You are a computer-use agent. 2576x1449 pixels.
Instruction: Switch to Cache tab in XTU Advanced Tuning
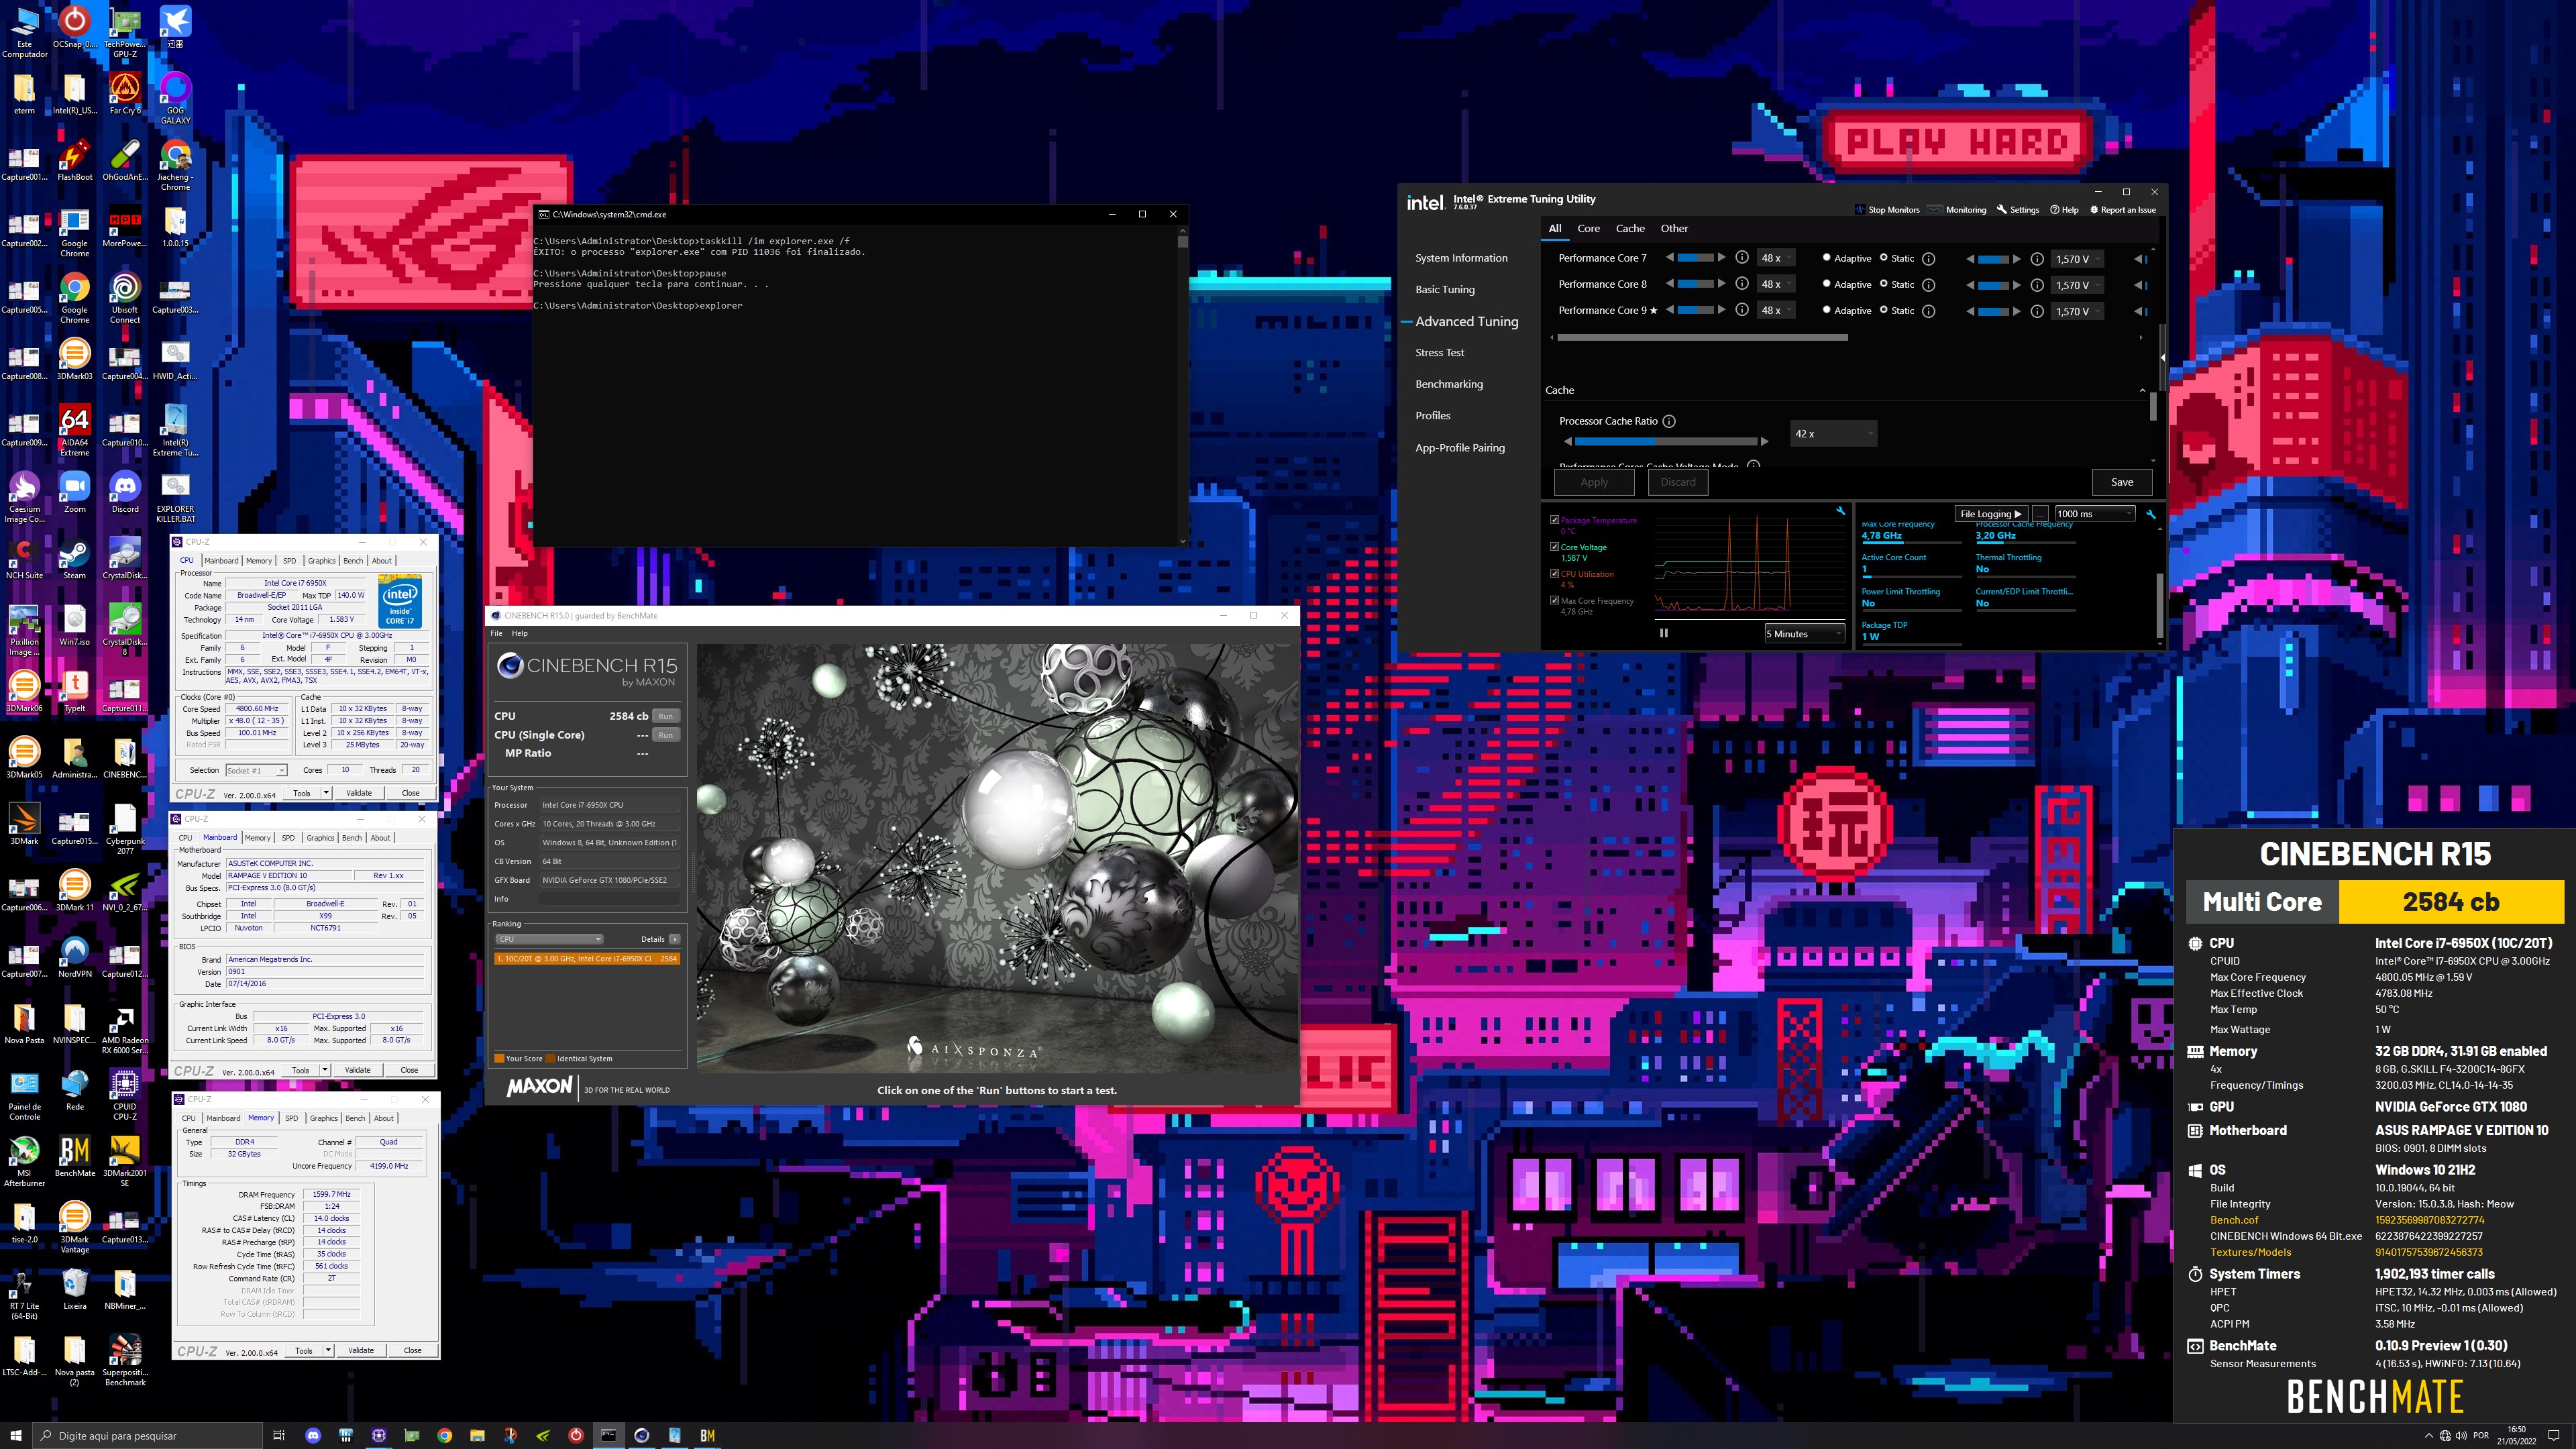click(1630, 229)
